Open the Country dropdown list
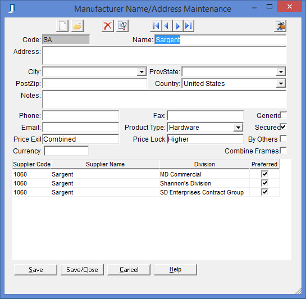The image size is (306, 299). (281, 84)
